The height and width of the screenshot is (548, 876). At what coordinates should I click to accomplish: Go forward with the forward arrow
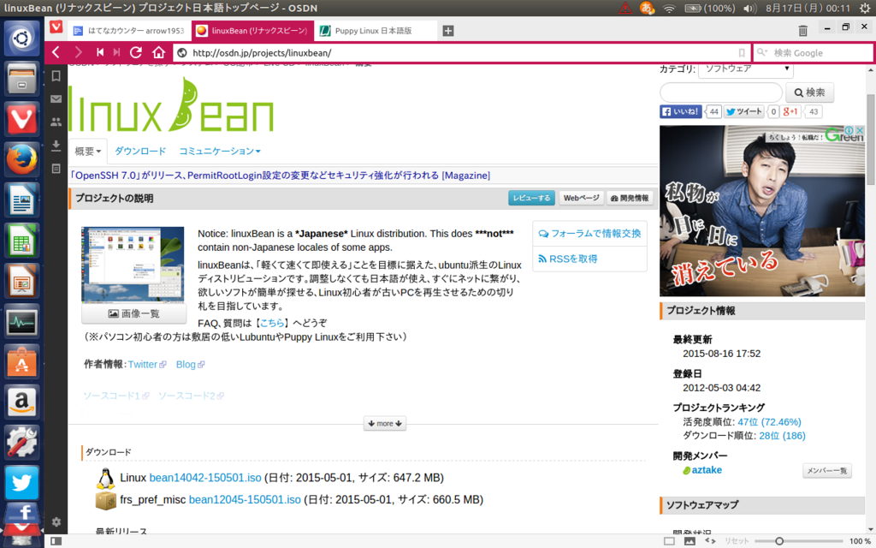(78, 52)
